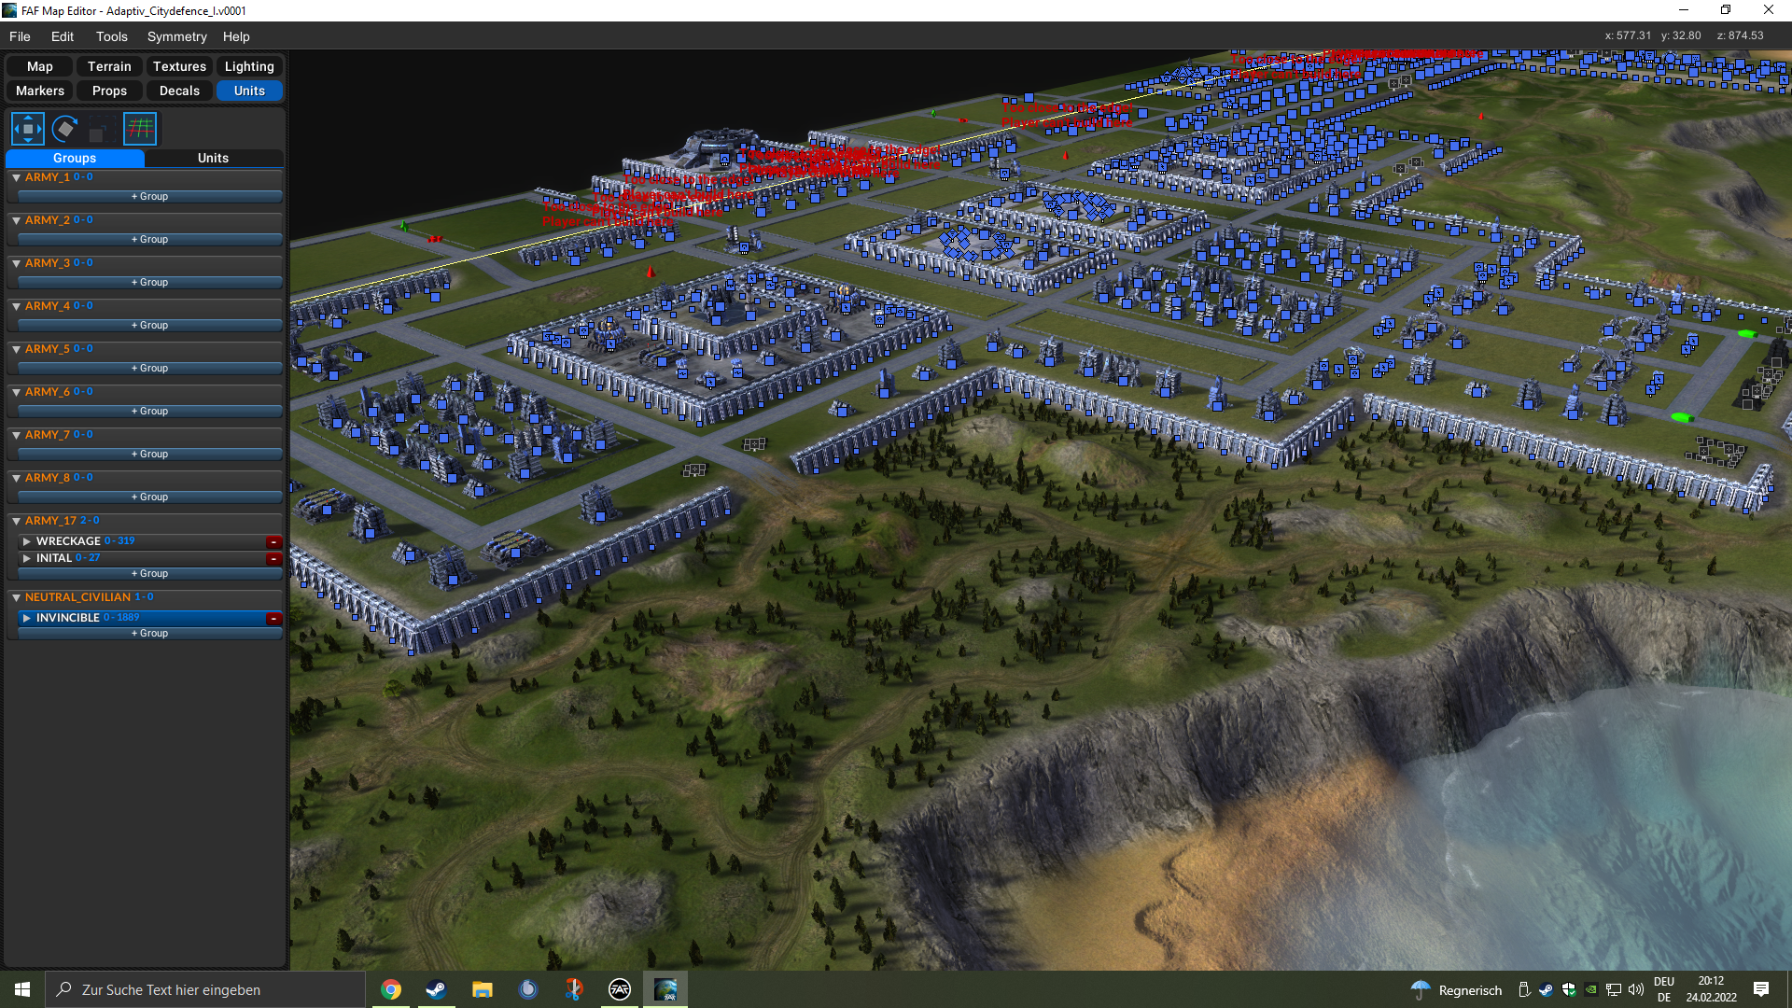Open Chrome from the taskbar
1792x1008 pixels.
coord(391,989)
